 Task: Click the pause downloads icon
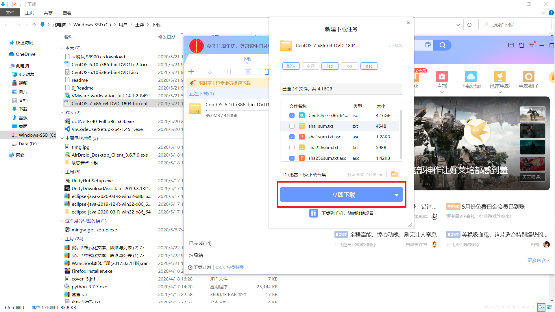229,72
